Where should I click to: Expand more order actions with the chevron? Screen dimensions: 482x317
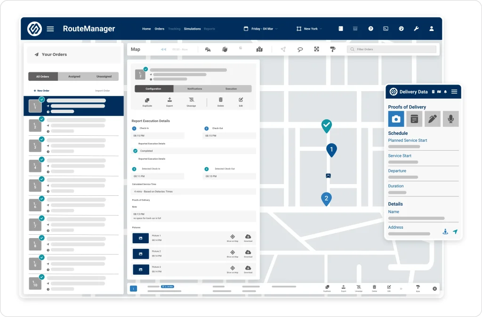(x=401, y=288)
